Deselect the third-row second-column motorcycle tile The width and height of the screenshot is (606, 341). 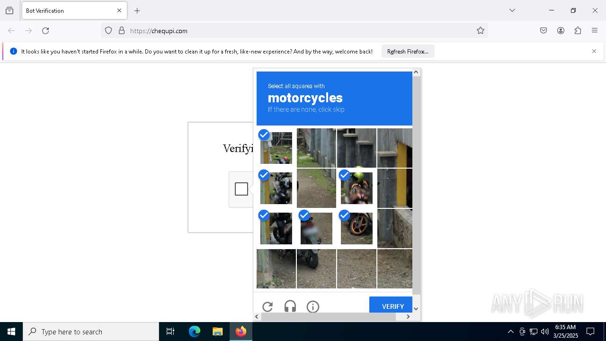coord(316,228)
